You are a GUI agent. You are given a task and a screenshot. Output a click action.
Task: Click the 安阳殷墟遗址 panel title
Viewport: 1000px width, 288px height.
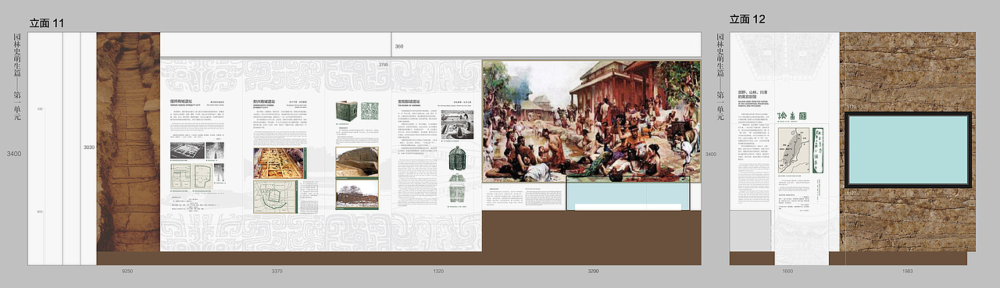click(409, 102)
